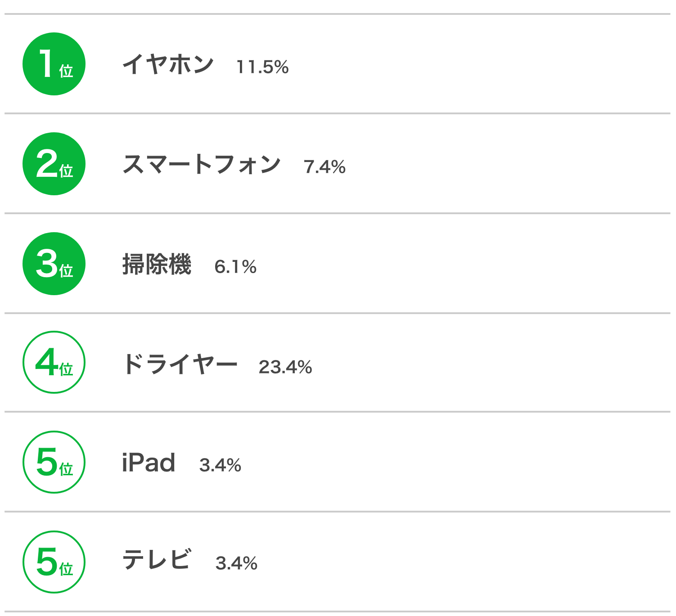Click the 位 character in fourth-place badge
The width and height of the screenshot is (676, 616).
pos(66,369)
